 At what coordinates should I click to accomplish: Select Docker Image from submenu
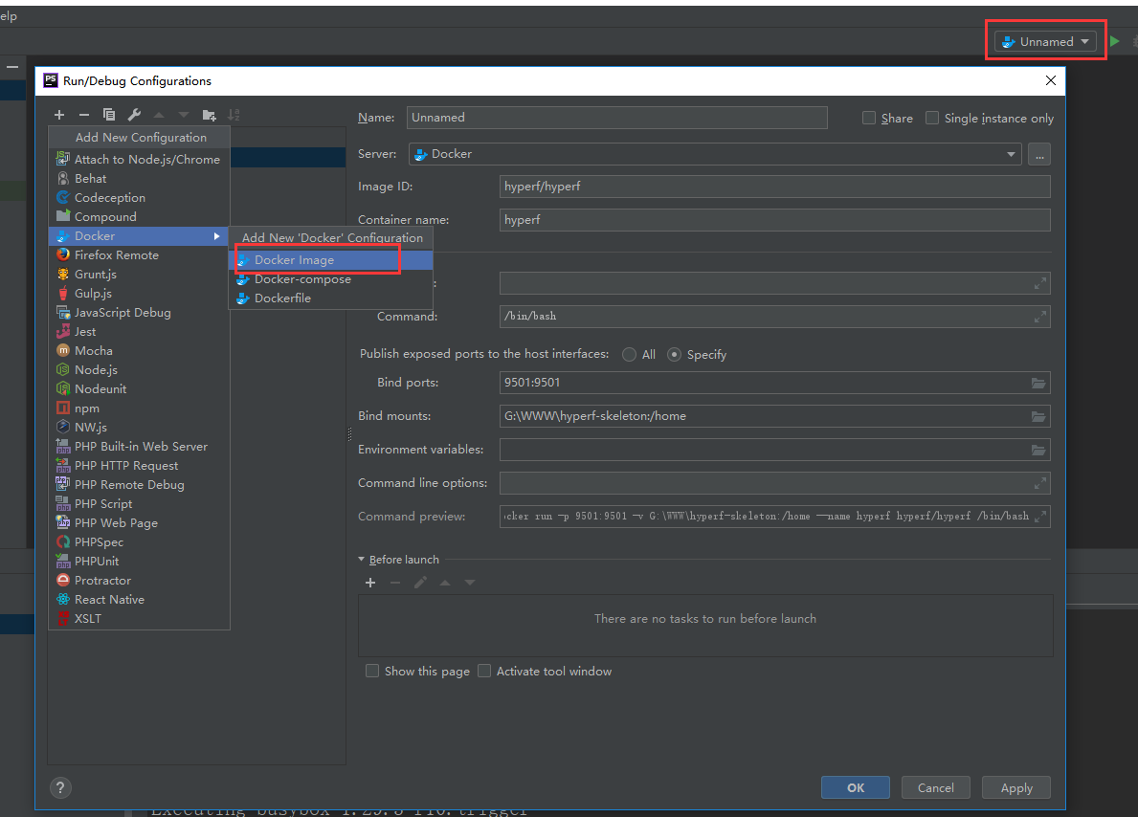(294, 260)
